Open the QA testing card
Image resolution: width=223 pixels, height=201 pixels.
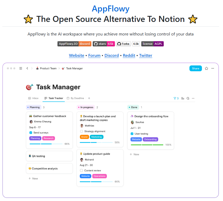click(x=49, y=156)
